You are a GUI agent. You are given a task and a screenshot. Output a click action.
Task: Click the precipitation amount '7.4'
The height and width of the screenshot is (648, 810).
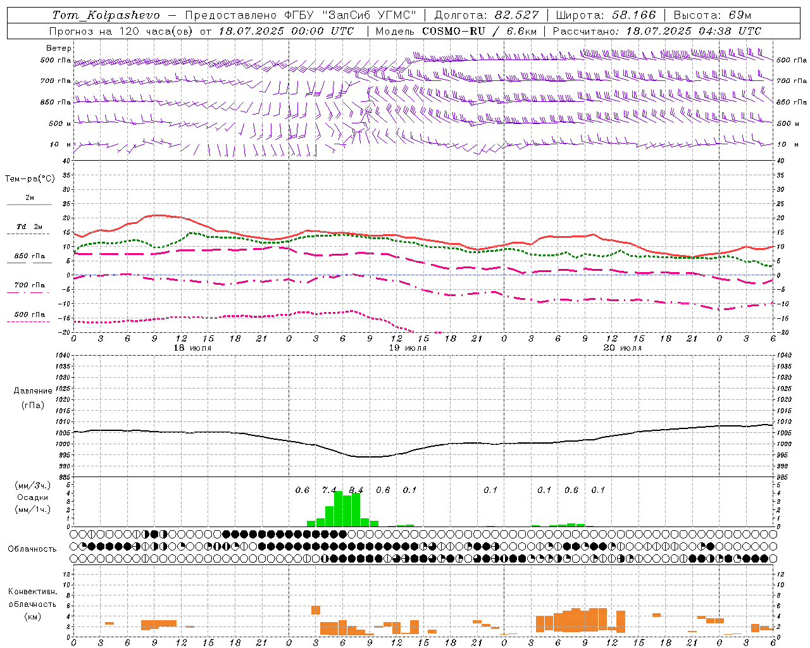[x=329, y=490]
